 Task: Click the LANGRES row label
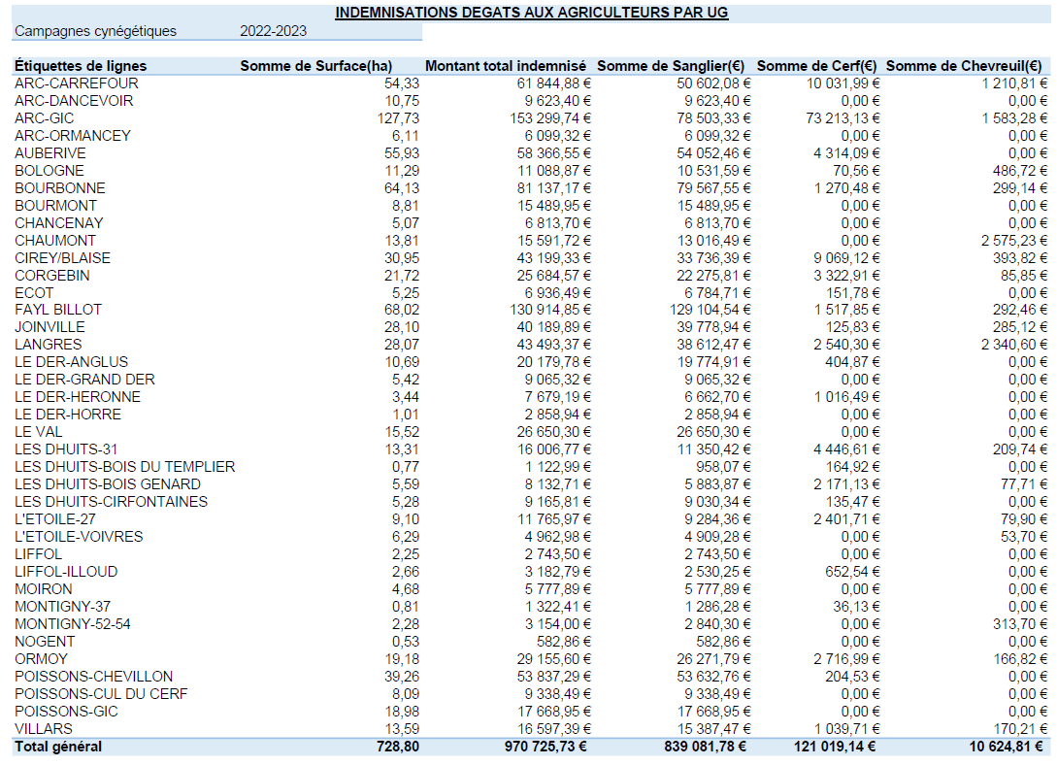(x=49, y=345)
